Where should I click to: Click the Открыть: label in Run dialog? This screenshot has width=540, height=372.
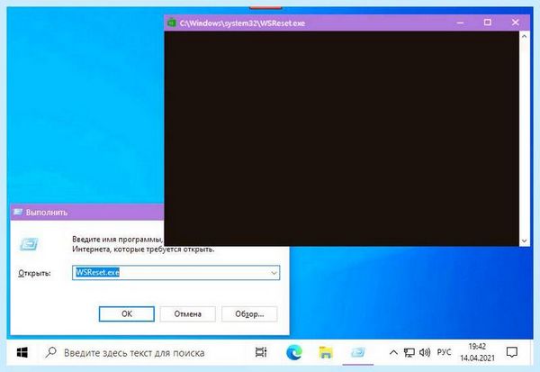click(34, 273)
